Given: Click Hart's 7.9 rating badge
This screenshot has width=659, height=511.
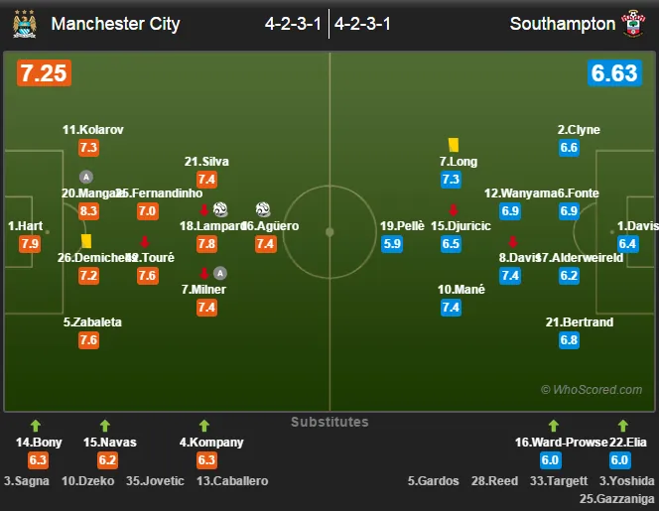Looking at the screenshot, I should [x=30, y=244].
